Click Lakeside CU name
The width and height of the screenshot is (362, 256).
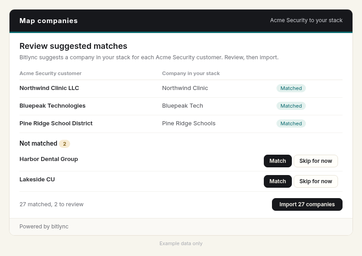click(x=37, y=180)
